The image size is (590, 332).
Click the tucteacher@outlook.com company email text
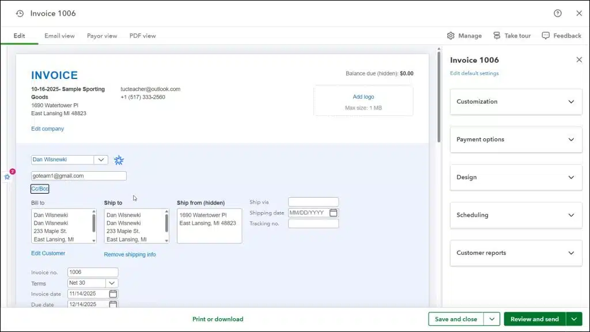coord(150,89)
